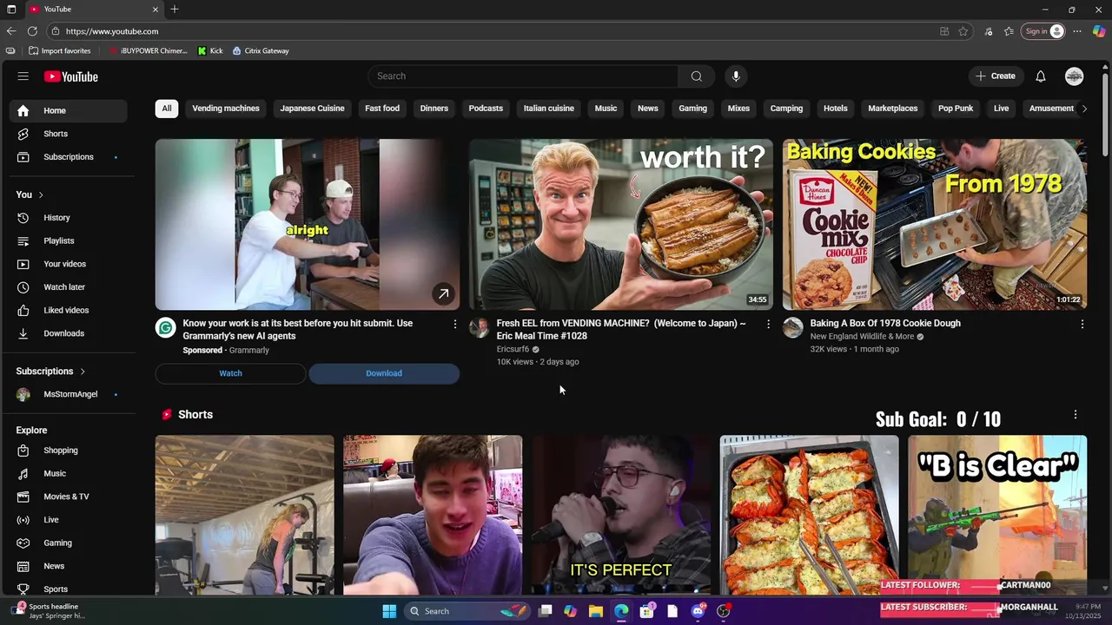Open iBUYPOWER Chimera bookmark

[x=148, y=51]
